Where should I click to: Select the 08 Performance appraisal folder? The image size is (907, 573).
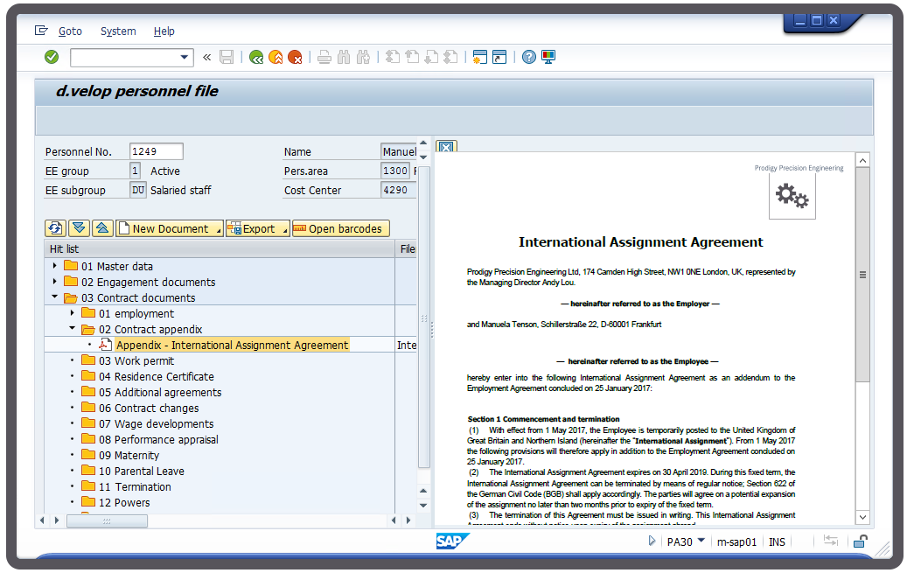[158, 439]
